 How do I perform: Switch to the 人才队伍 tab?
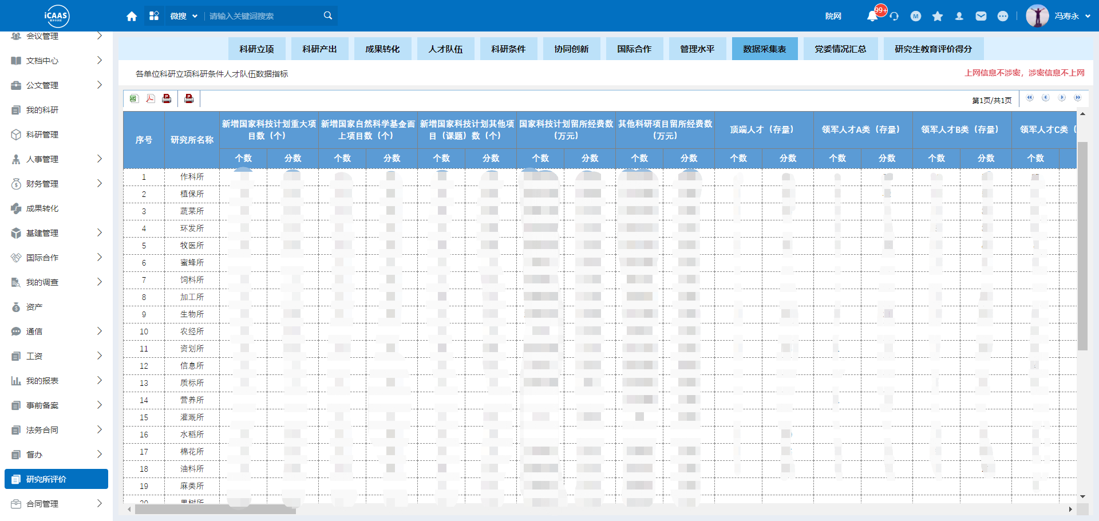point(445,49)
